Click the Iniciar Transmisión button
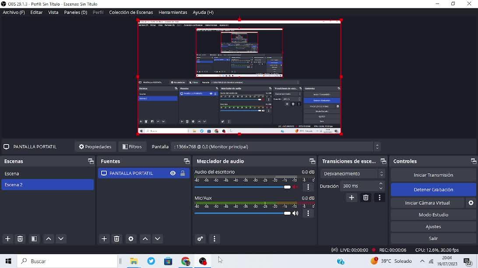Image resolution: width=478 pixels, height=268 pixels. (433, 175)
